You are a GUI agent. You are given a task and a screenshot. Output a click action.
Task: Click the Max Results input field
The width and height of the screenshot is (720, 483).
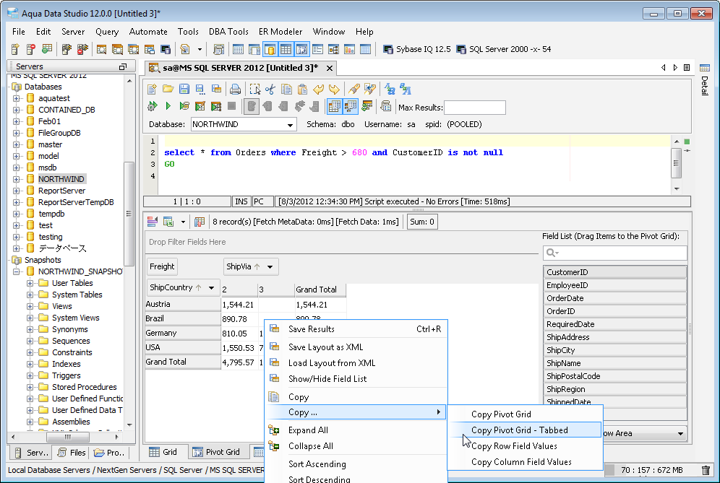tap(474, 108)
